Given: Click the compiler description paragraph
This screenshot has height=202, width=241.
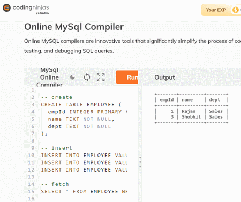Looking at the screenshot, I should [132, 46].
